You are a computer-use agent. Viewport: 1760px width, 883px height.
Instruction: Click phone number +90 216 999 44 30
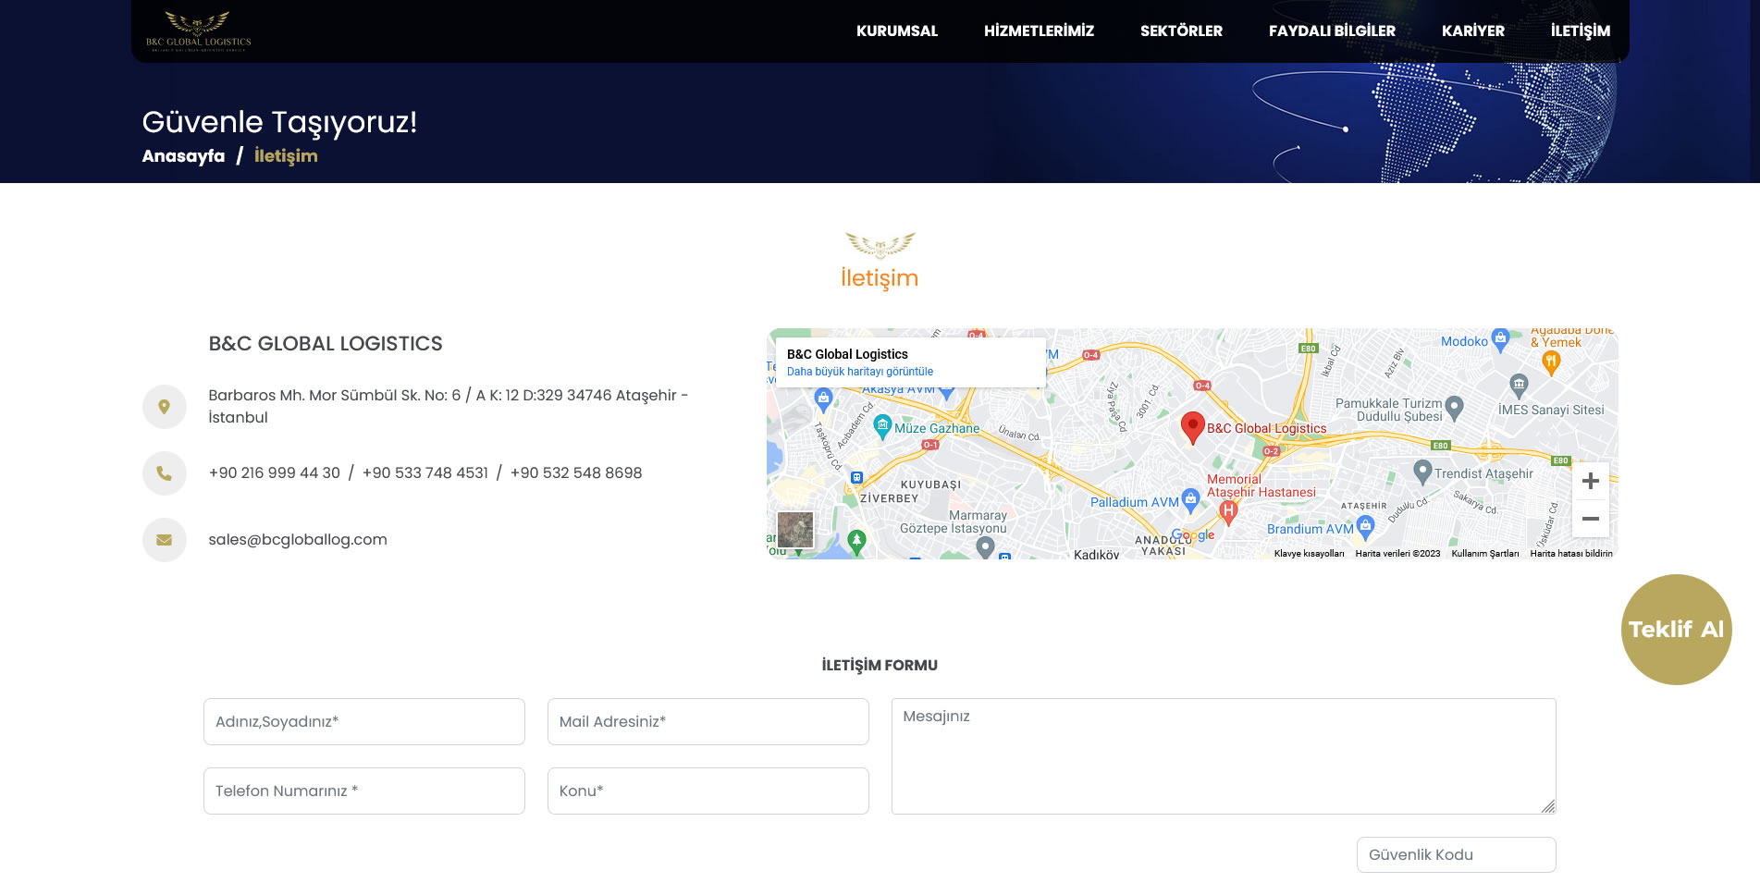click(275, 473)
